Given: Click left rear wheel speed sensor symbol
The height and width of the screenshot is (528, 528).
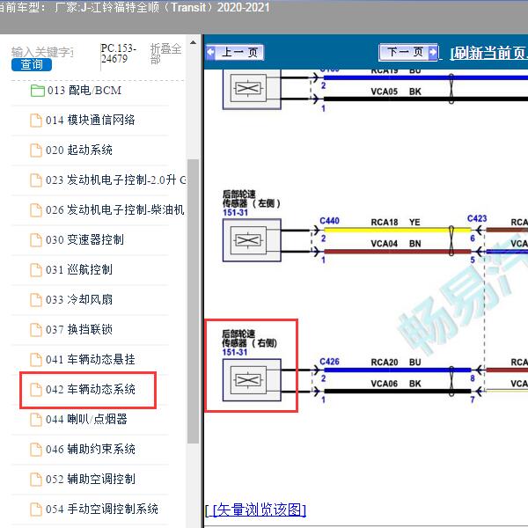Looking at the screenshot, I should click(252, 240).
